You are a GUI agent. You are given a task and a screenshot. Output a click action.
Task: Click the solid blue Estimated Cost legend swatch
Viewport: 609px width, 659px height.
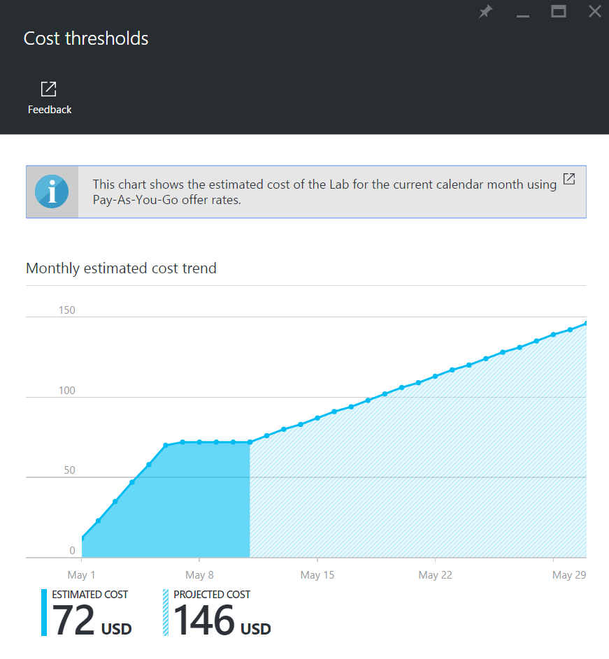point(44,612)
